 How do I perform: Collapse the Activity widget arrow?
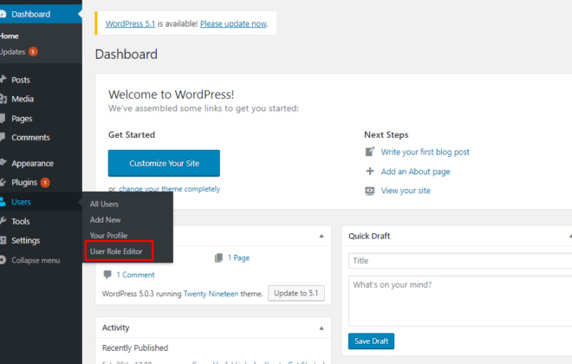tap(322, 328)
